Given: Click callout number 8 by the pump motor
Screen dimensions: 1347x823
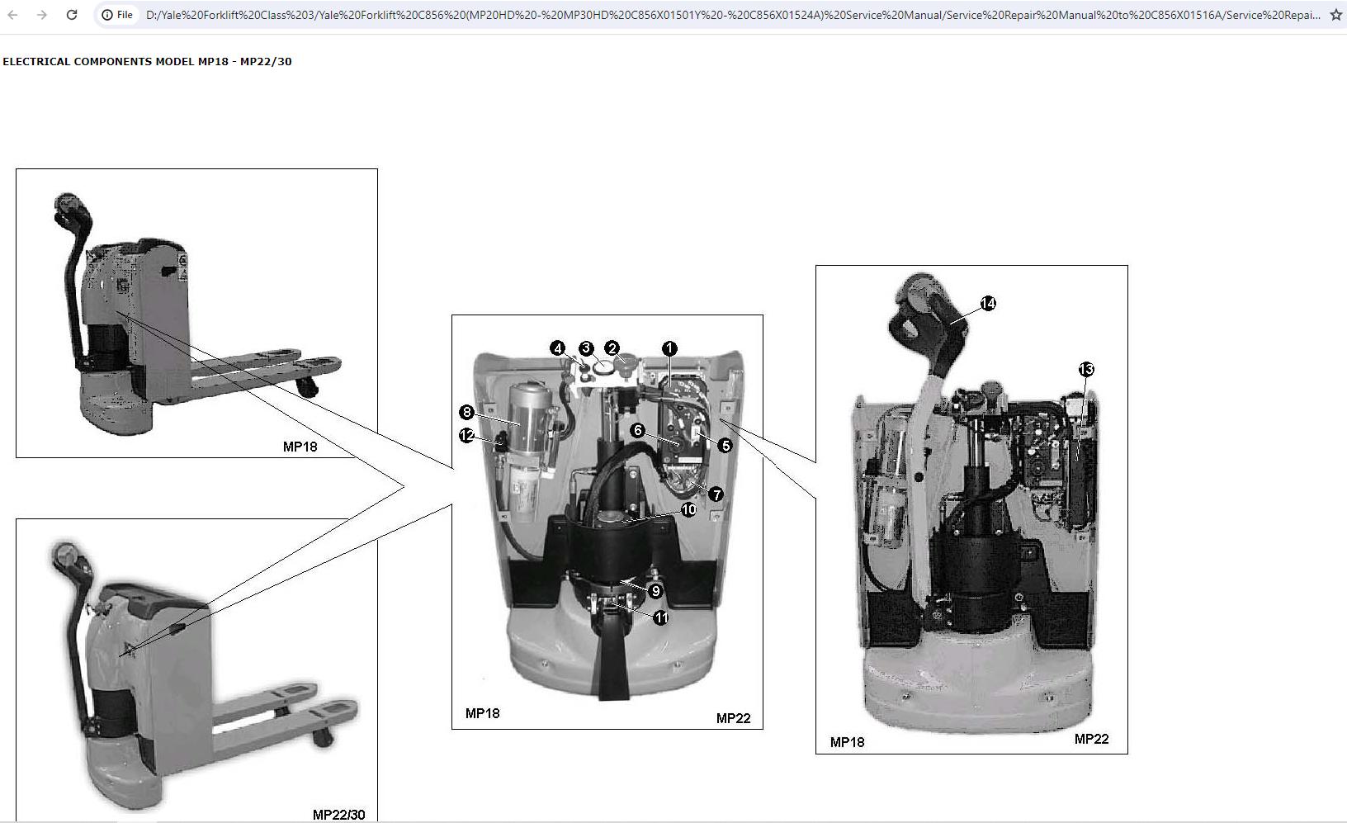Looking at the screenshot, I should (x=467, y=412).
